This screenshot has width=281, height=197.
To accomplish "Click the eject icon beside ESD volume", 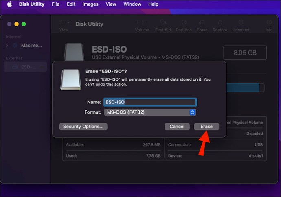I will point(42,67).
